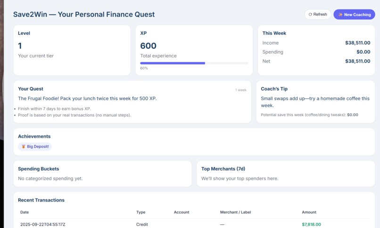
Task: Click 'No categorized spending yet.' message
Action: (x=50, y=179)
